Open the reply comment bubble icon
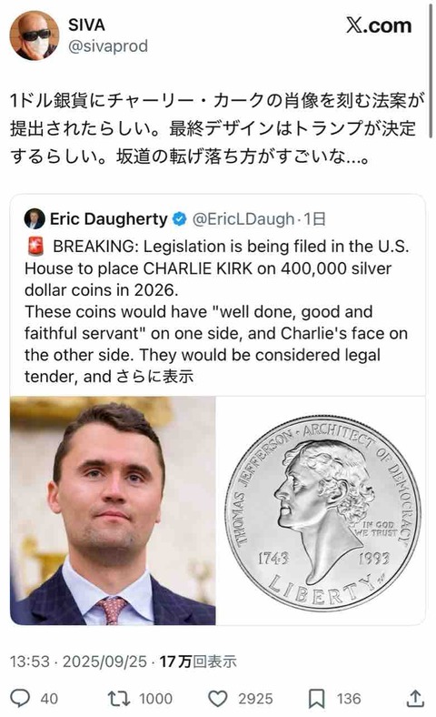The height and width of the screenshot is (717, 436). pos(21,698)
